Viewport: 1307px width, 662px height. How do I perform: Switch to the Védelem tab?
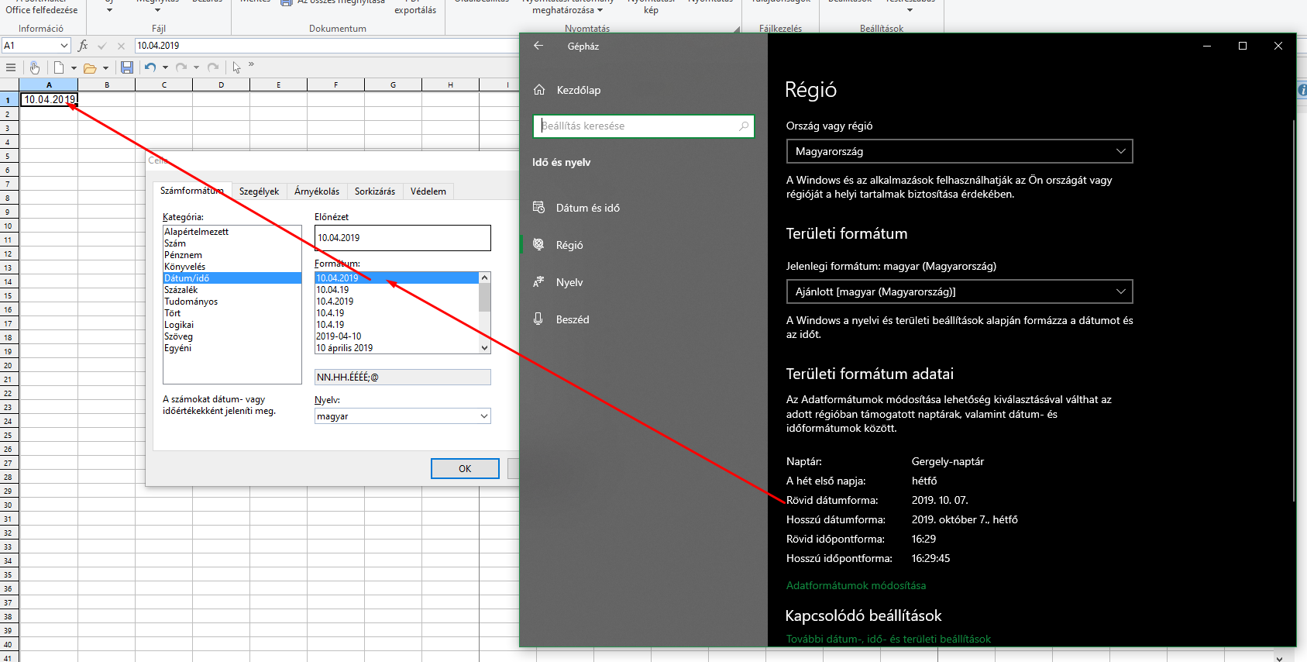[428, 191]
